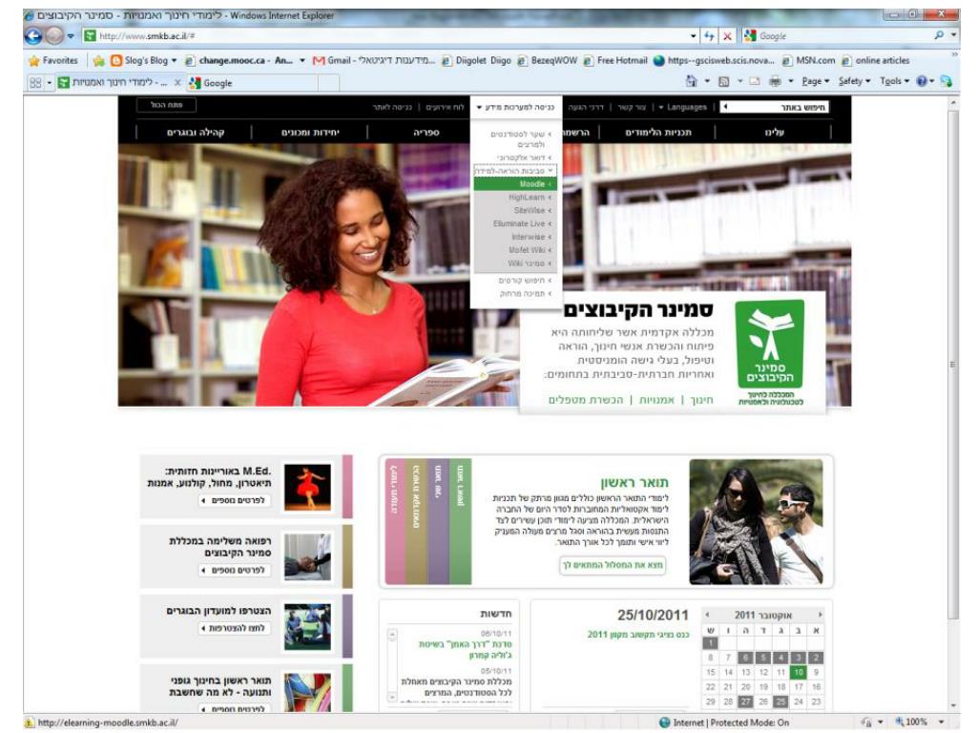Open the MSN.com bookmark
This screenshot has height=733, width=977.
pos(808,60)
